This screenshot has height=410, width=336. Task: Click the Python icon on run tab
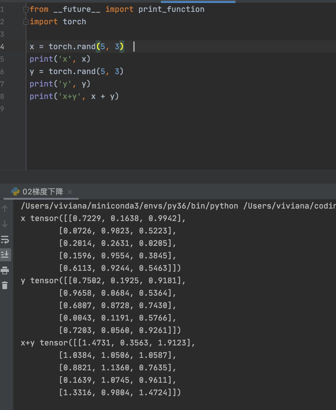pyautogui.click(x=15, y=192)
